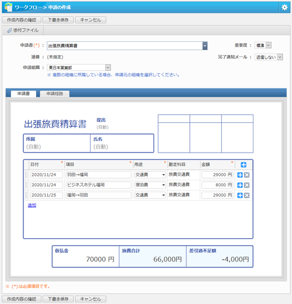The width and height of the screenshot is (292, 304).
Task: Open 用途 dropdown in 羽田→福岡 row
Action: 150,175
